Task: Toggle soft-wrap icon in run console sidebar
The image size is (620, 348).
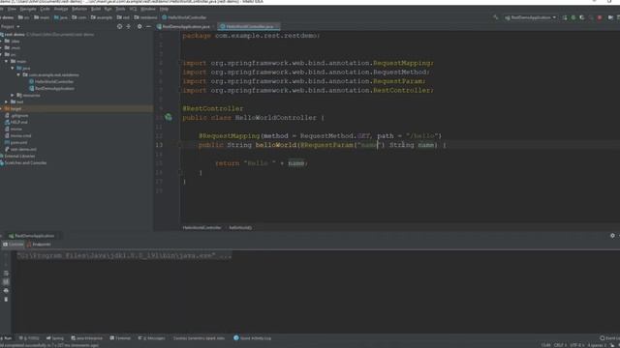Action: coord(6,273)
